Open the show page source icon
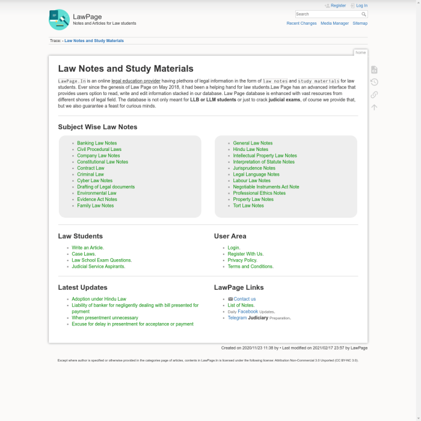 (374, 70)
